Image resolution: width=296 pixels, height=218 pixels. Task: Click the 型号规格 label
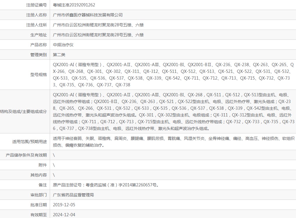point(39,75)
